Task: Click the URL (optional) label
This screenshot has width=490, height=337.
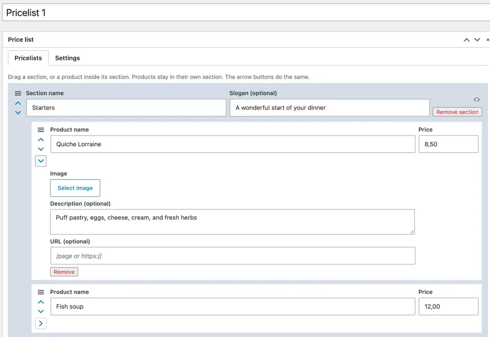Action: click(70, 241)
